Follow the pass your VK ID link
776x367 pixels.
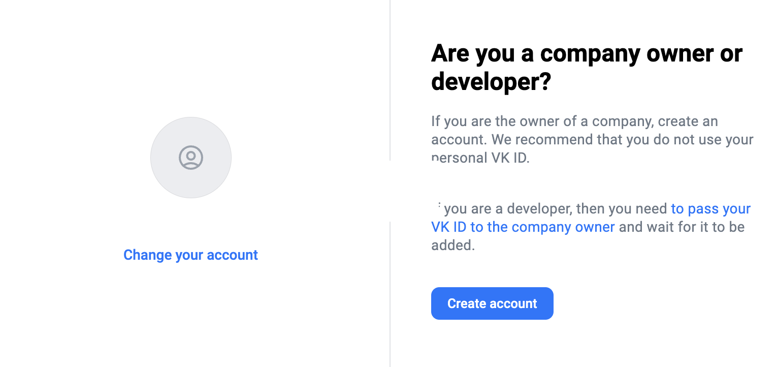(x=710, y=209)
